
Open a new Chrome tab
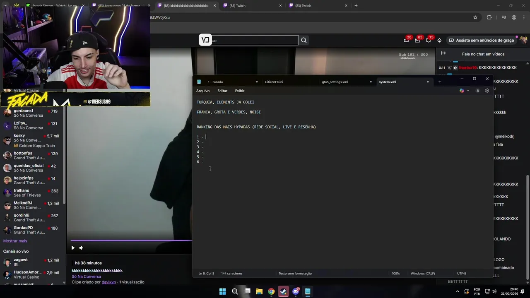(356, 5)
